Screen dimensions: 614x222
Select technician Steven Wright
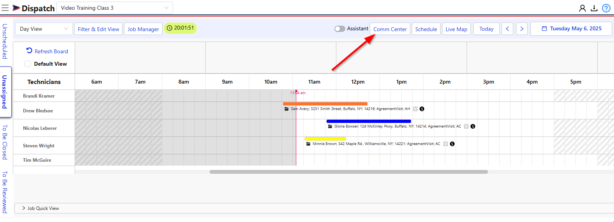tap(39, 146)
